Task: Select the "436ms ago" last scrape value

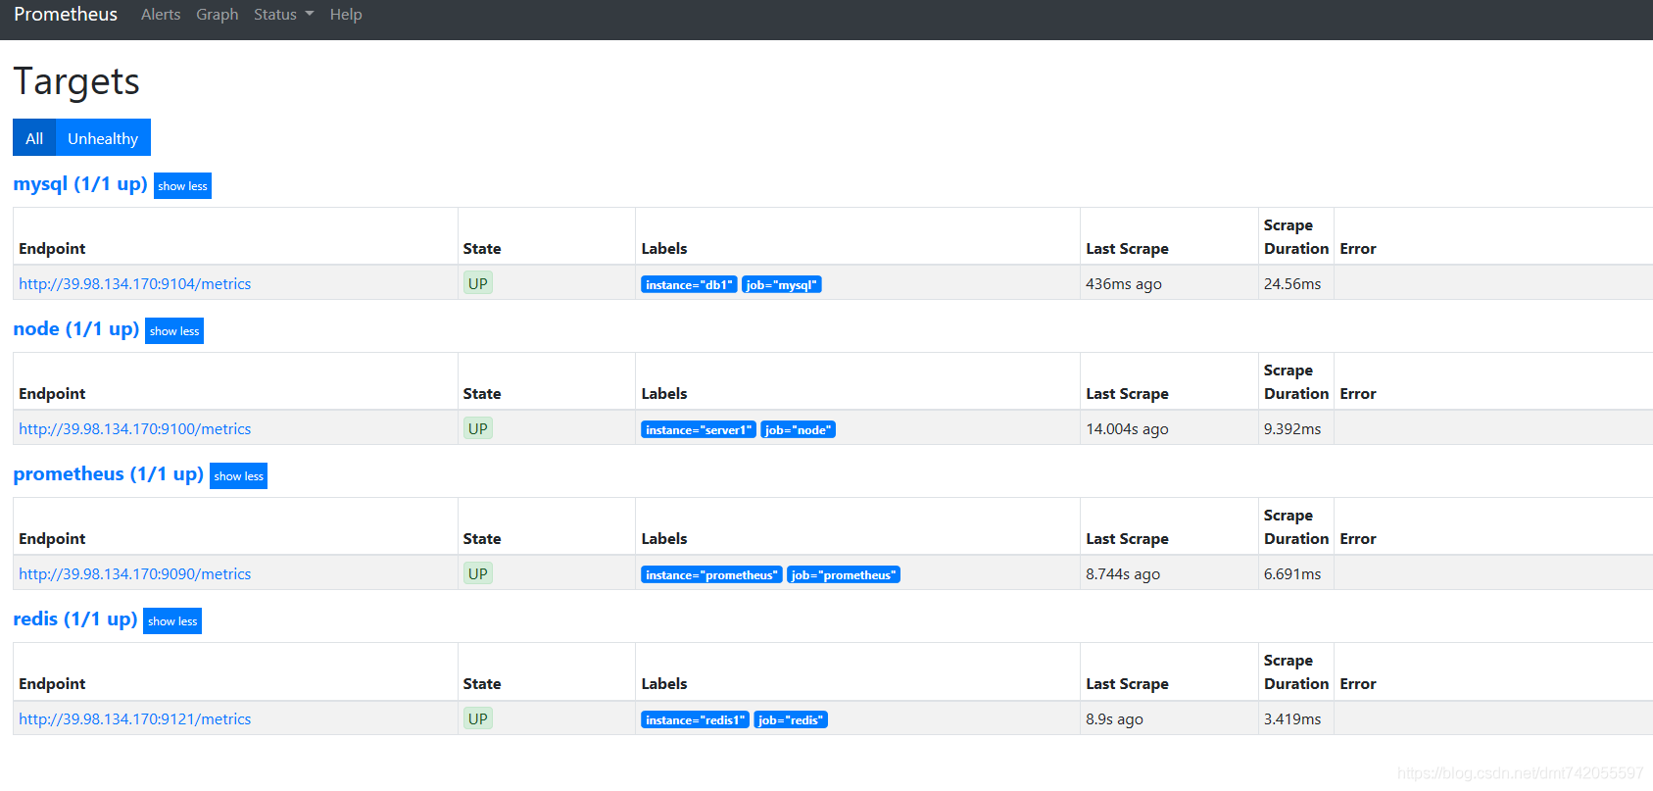Action: (1124, 284)
